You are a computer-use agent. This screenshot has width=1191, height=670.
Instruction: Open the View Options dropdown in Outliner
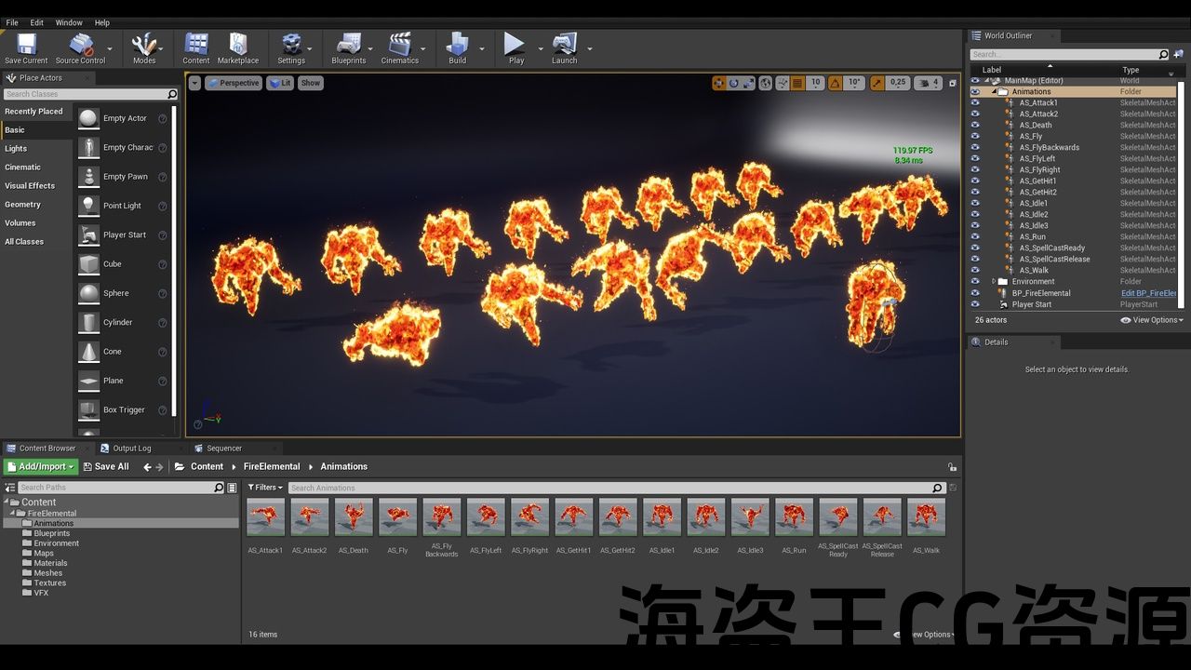tap(1152, 320)
